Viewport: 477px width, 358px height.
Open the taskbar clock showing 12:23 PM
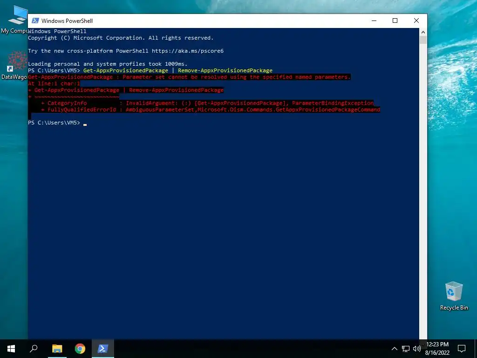point(437,349)
